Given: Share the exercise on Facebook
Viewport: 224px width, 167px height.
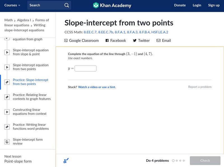Looking at the screenshot, I should [116, 41].
